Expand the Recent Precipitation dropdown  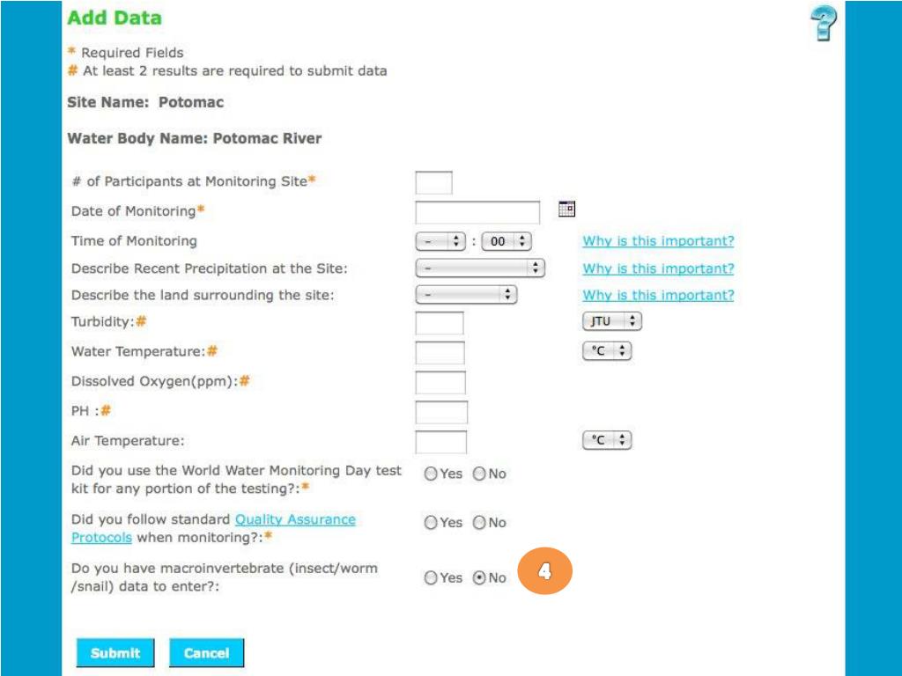pos(480,268)
